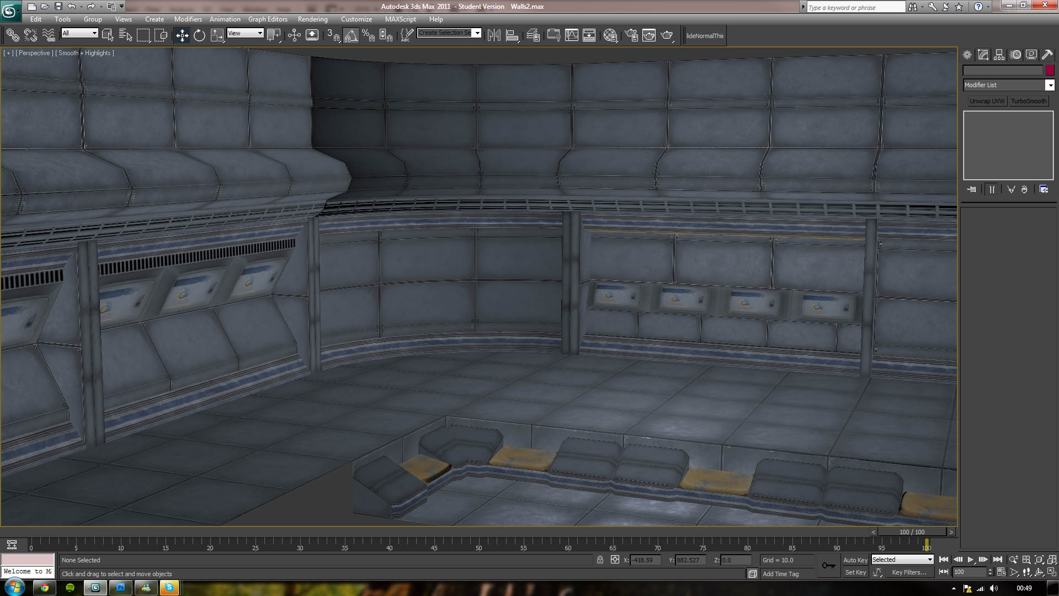Click the current frame number field
This screenshot has height=596, width=1059.
pos(969,572)
